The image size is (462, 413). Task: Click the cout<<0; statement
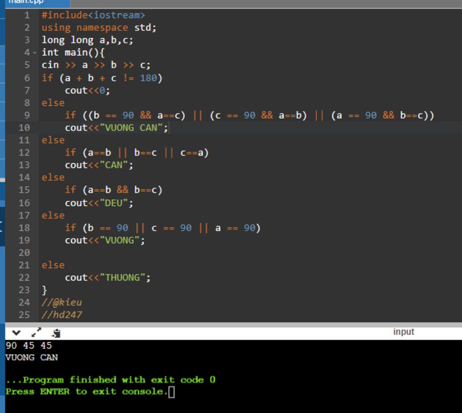pyautogui.click(x=88, y=90)
